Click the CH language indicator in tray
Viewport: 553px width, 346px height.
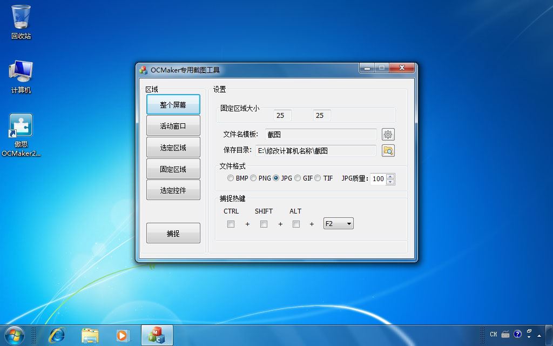[494, 334]
